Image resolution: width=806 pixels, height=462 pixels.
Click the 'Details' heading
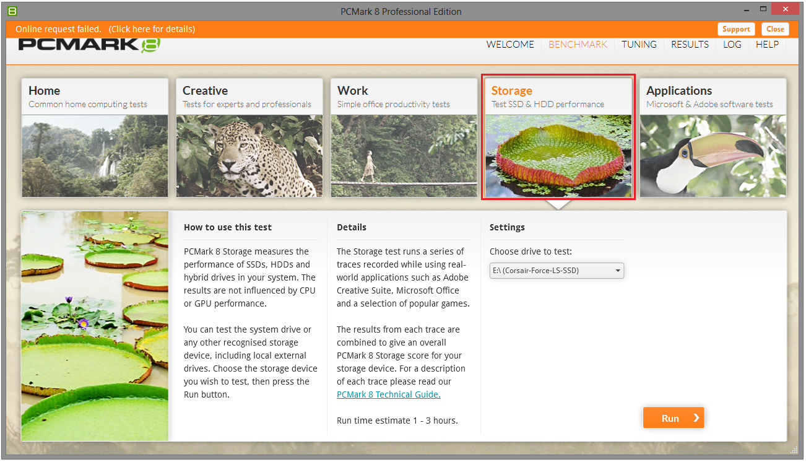[352, 227]
